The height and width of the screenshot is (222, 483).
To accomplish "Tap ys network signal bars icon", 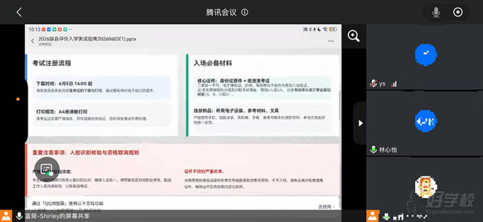I will (394, 84).
